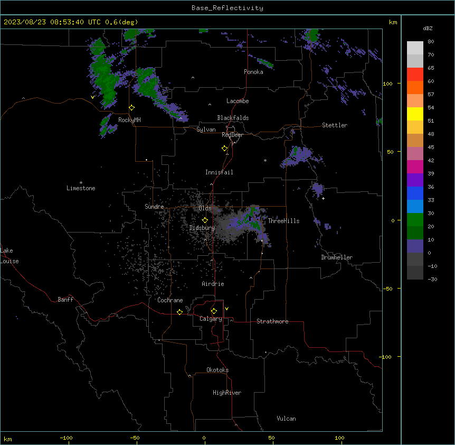Click the Vulcan town label
Screen dimensions: 455x445
coord(286,419)
